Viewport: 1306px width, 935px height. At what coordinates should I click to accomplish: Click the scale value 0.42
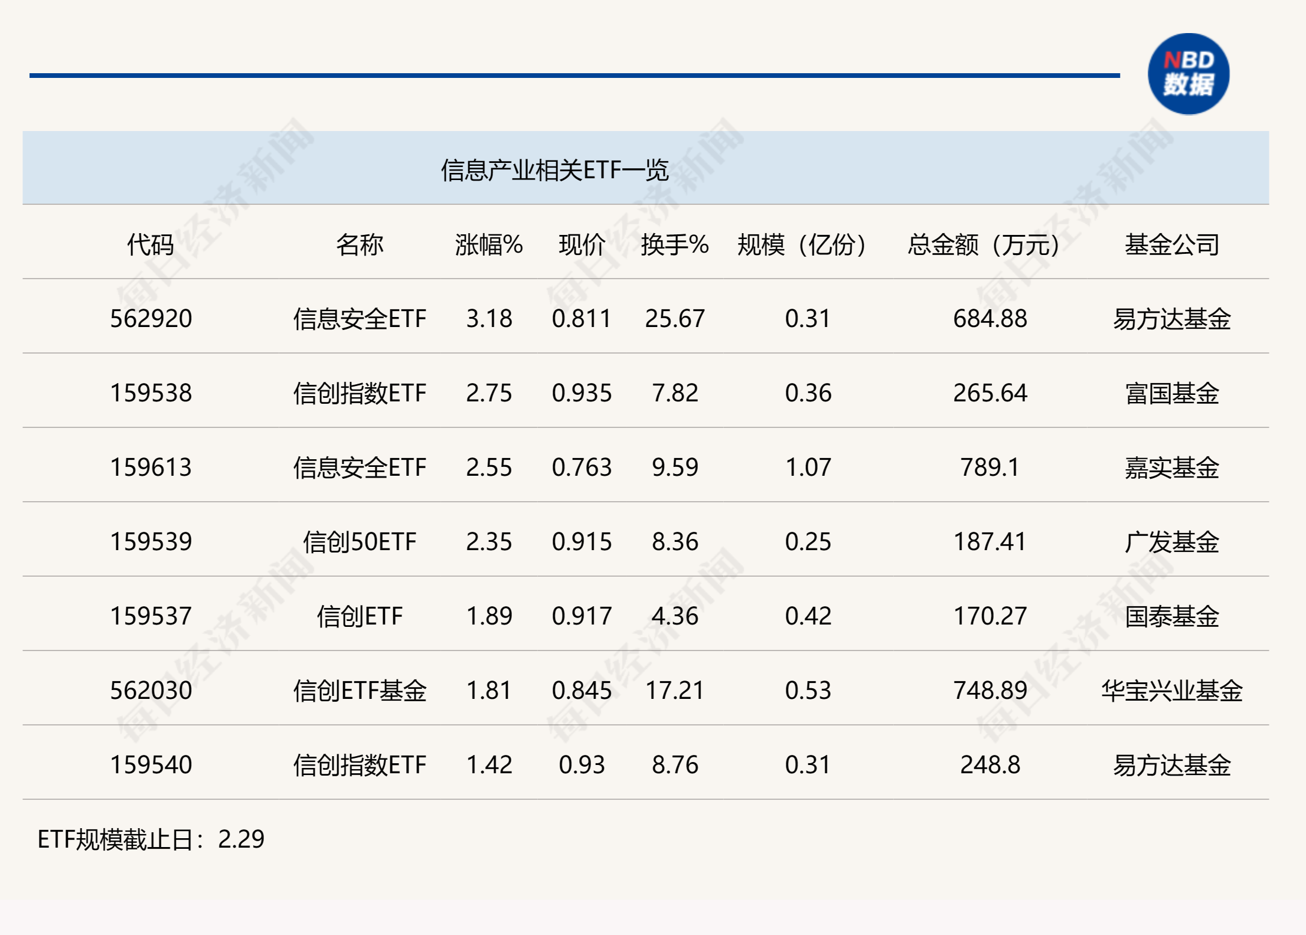(808, 616)
